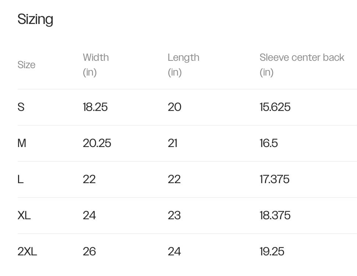
Task: Select the M size row label
Action: point(22,143)
